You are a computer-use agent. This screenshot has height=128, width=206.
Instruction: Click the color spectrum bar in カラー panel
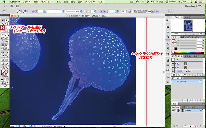(x=187, y=52)
